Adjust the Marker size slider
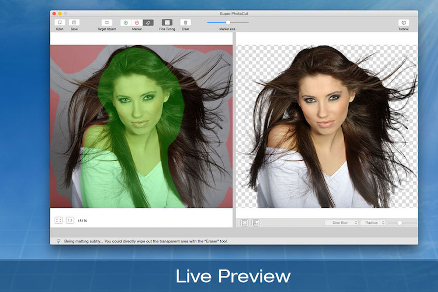 pos(228,23)
